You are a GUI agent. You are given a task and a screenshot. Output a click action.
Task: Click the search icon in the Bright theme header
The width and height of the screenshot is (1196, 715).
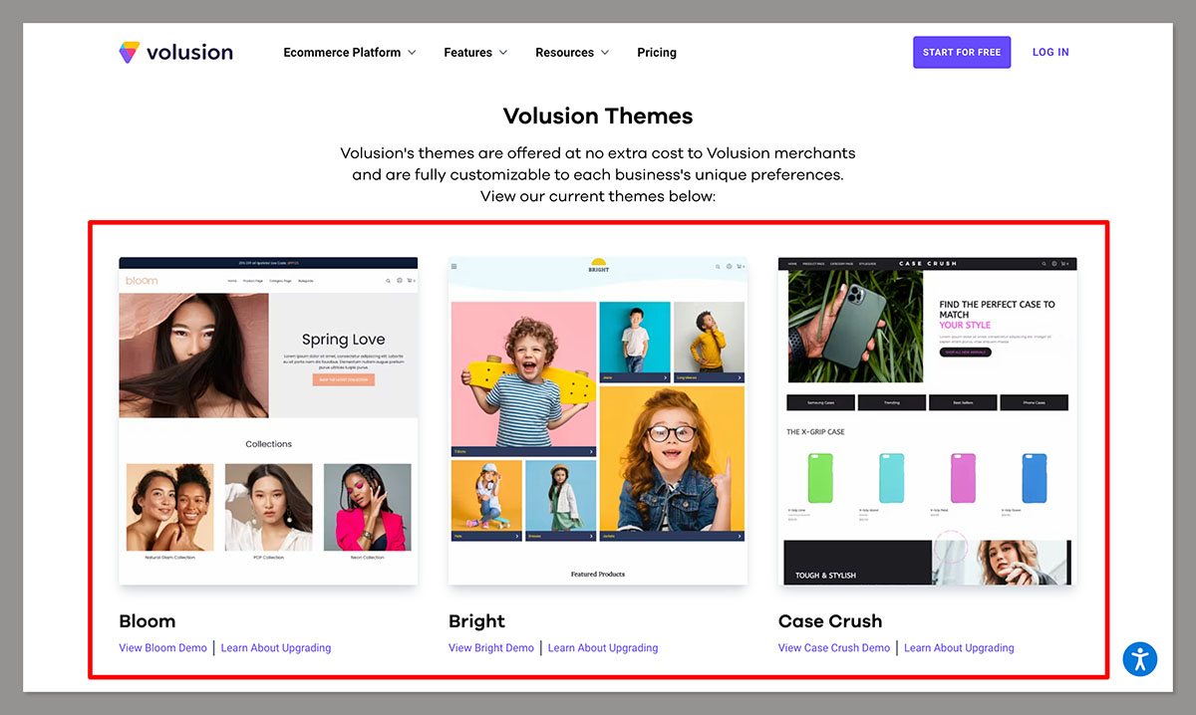click(x=718, y=265)
